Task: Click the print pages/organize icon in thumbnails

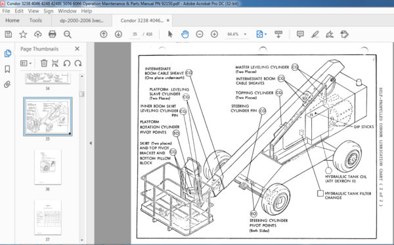Action: pyautogui.click(x=55, y=63)
